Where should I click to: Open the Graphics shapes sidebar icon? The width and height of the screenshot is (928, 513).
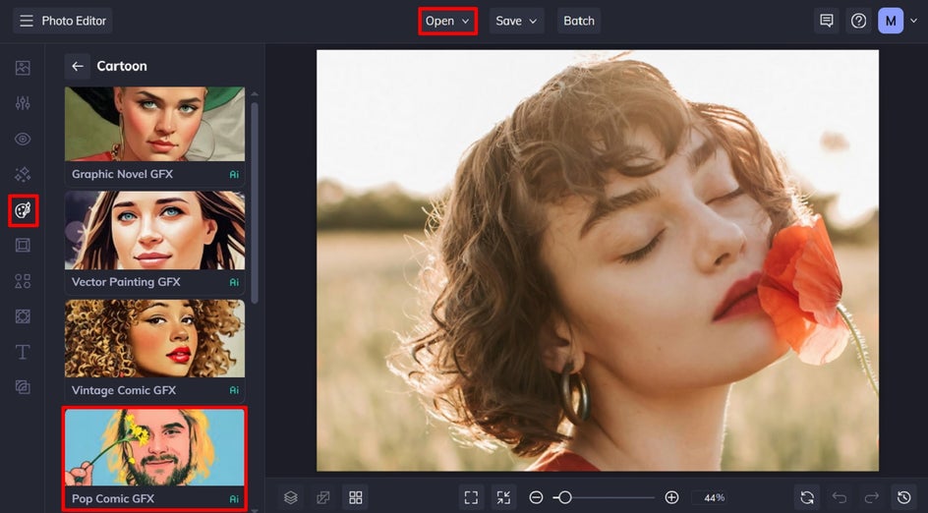[23, 280]
